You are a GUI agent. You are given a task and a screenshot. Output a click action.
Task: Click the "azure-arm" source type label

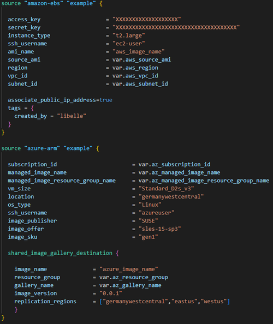coord(42,148)
